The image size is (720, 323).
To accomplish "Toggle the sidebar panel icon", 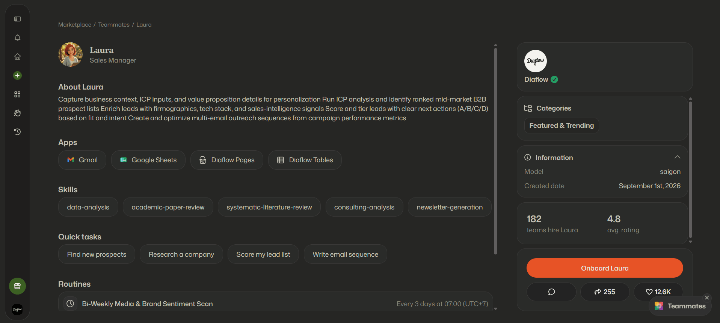I will tap(17, 19).
